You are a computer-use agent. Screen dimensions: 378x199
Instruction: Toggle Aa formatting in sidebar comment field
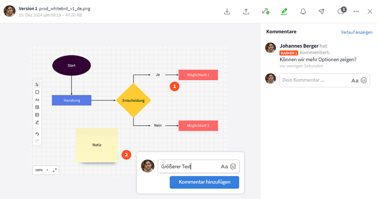355,81
